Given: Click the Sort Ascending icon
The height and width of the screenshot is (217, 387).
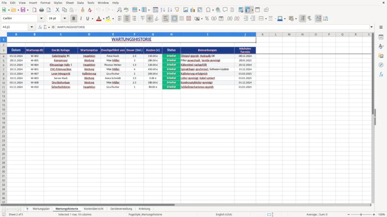Looking at the screenshot, I should [163, 10].
